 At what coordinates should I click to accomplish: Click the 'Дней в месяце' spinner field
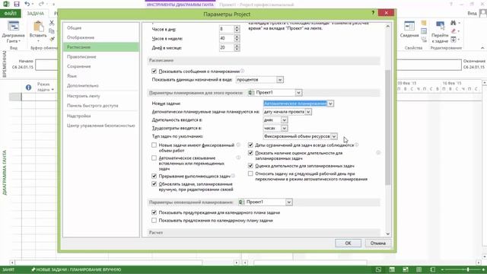tap(229, 48)
